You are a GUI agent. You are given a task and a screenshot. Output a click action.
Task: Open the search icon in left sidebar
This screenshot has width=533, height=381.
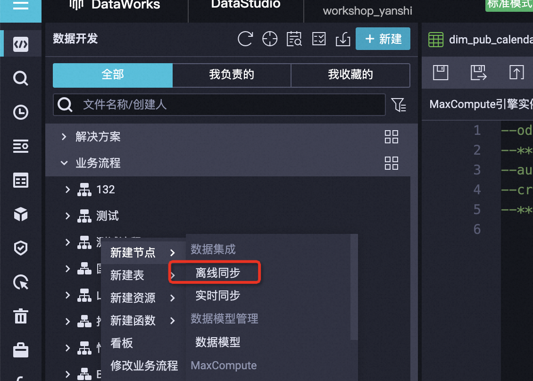click(x=21, y=78)
